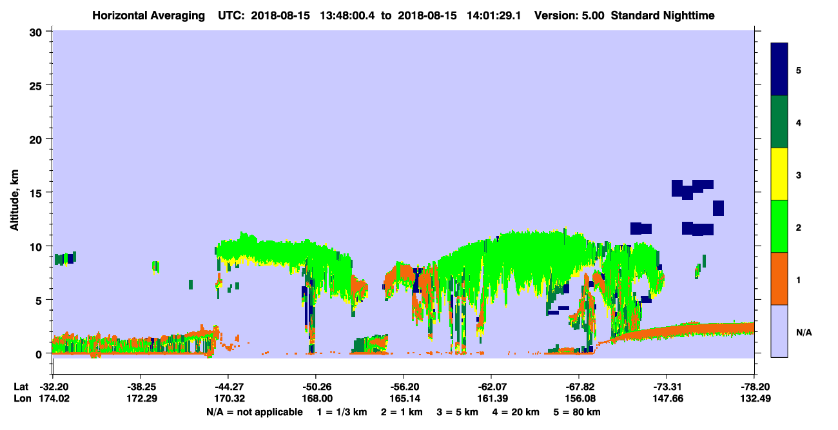Image resolution: width=838 pixels, height=430 pixels.
Task: Click longitude value 132.49
Action: (755, 398)
